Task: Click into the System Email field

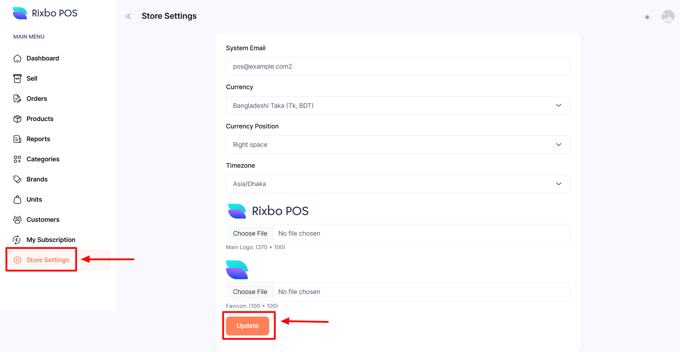Action: pyautogui.click(x=398, y=67)
